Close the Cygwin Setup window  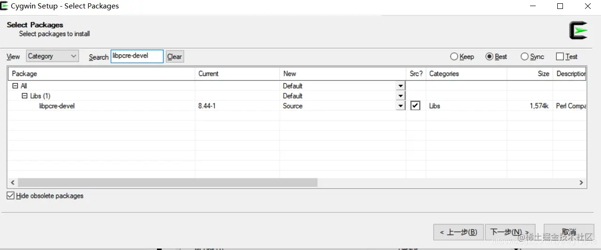coord(587,6)
